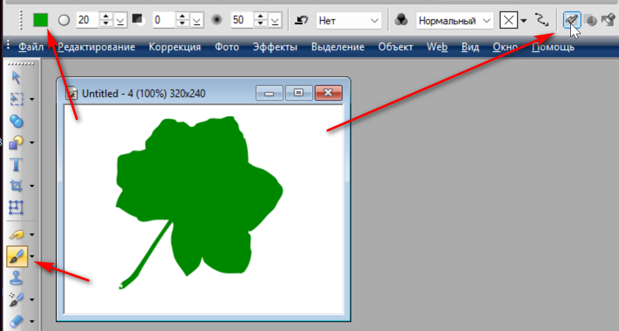The image size is (619, 331).
Task: Restore the Untitled - 4 document window
Action: (298, 93)
